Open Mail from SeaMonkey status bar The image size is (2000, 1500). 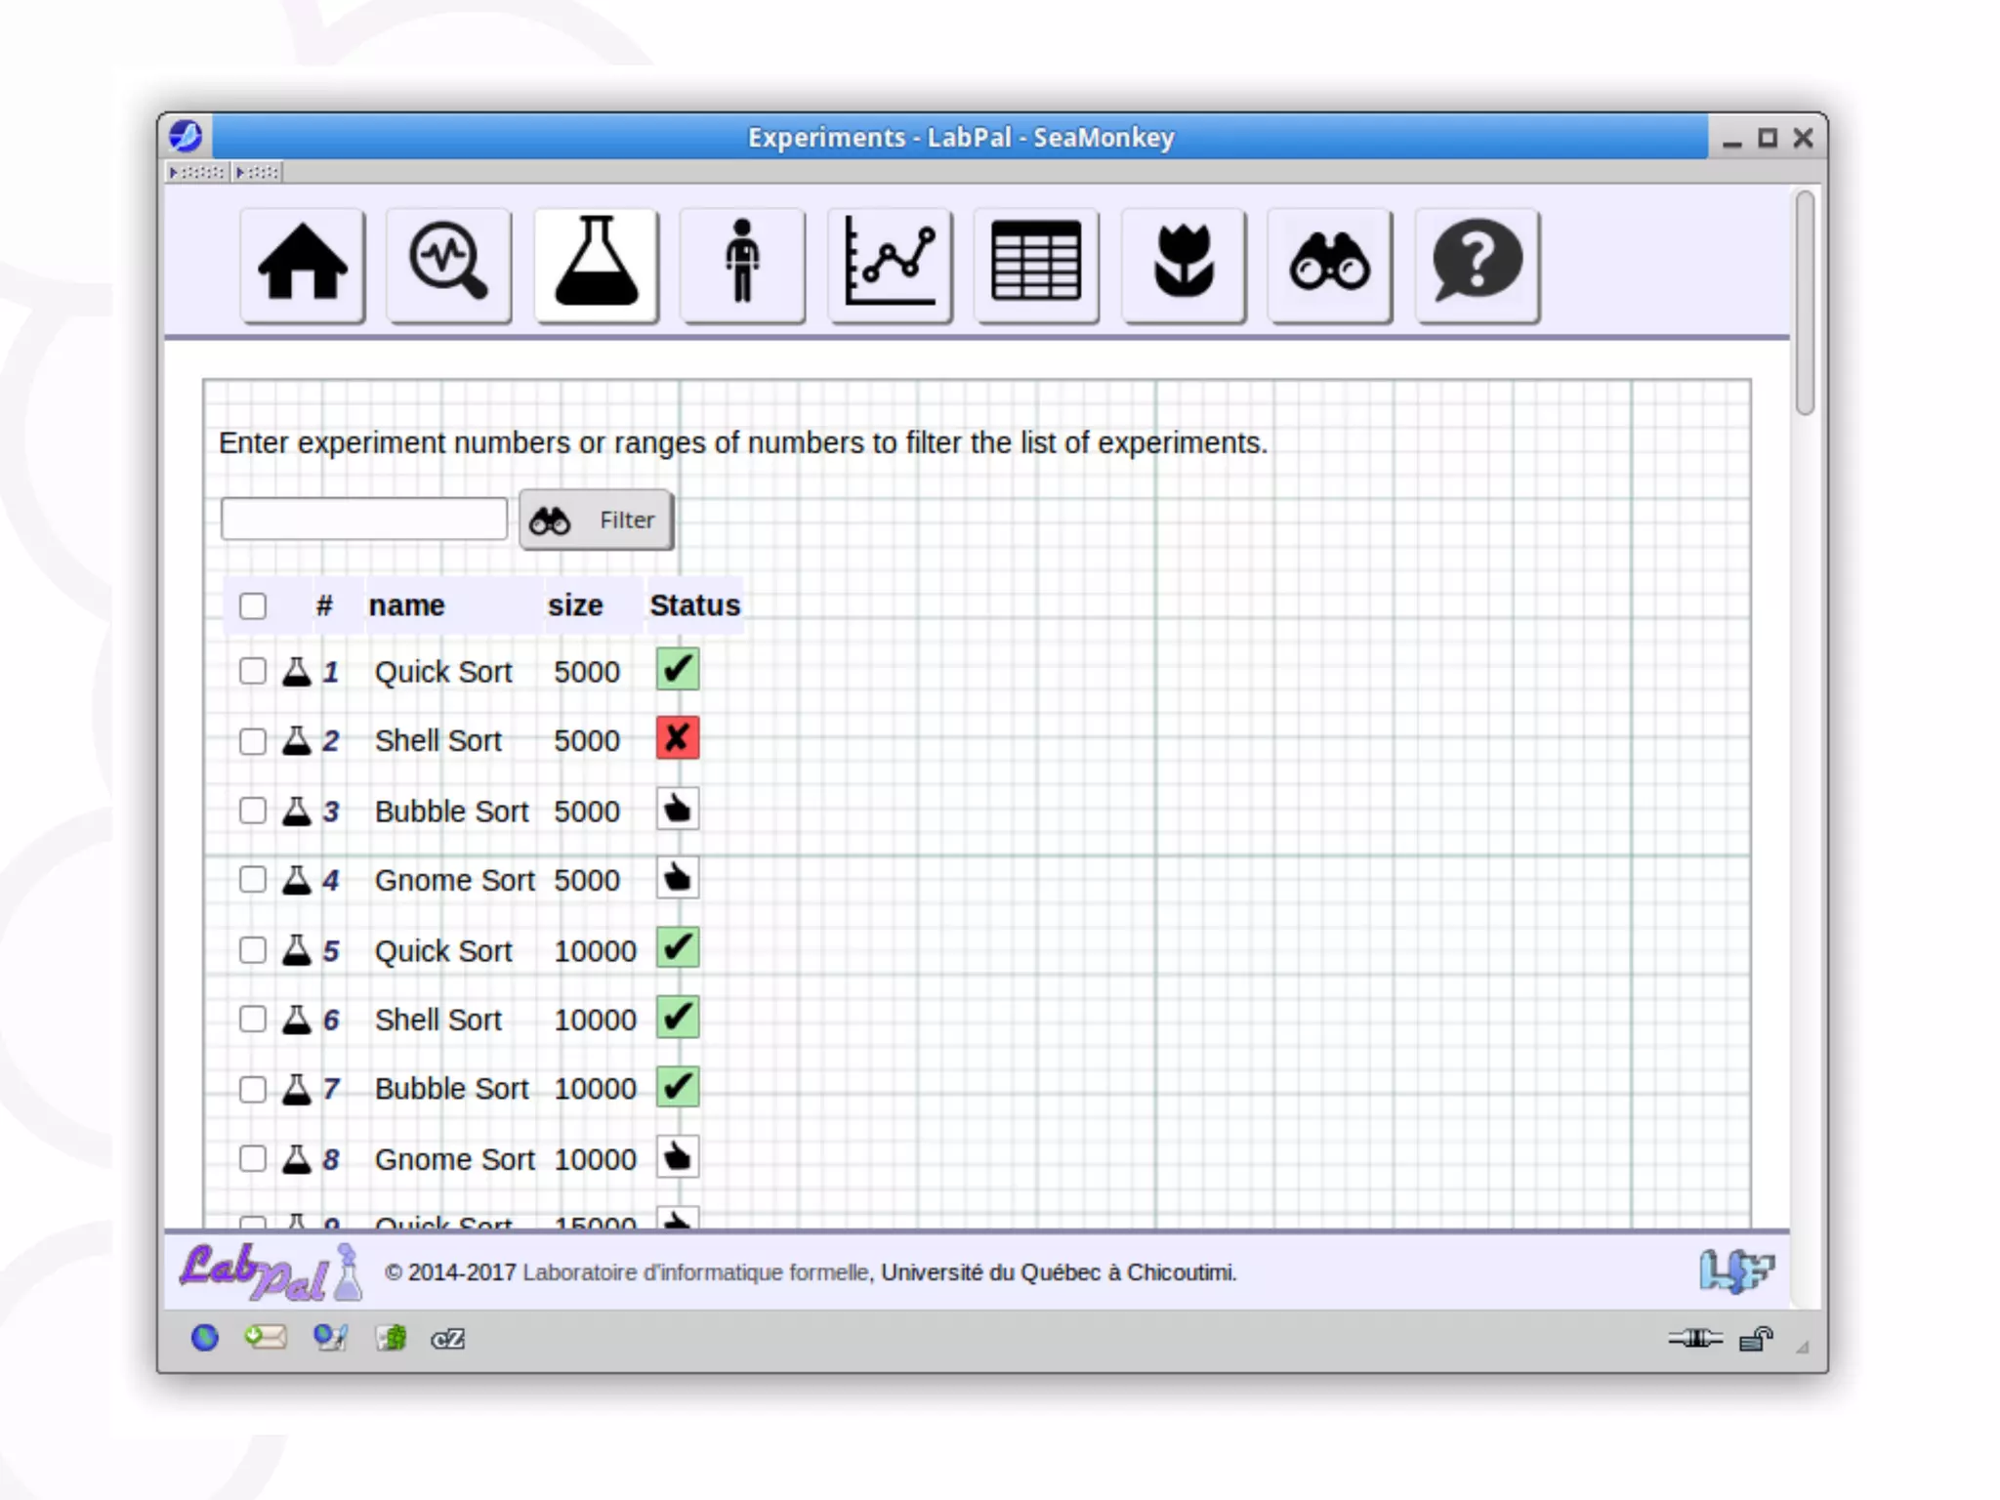[x=266, y=1337]
